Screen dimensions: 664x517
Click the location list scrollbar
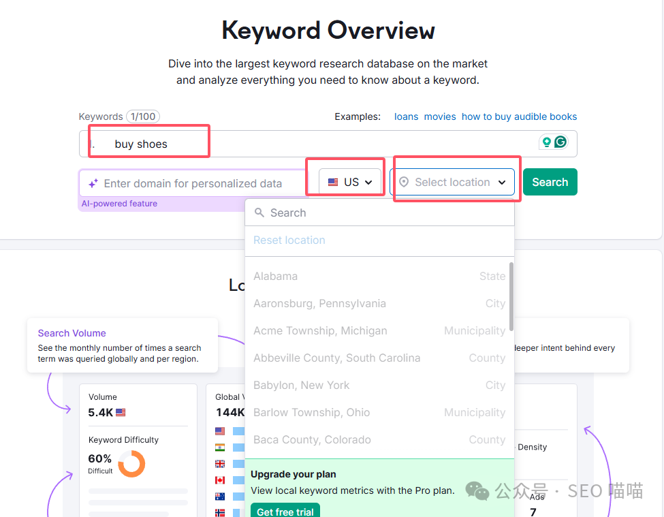coord(511,296)
